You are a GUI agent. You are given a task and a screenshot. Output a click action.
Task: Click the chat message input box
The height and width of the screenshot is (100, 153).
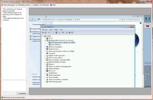pos(14,86)
